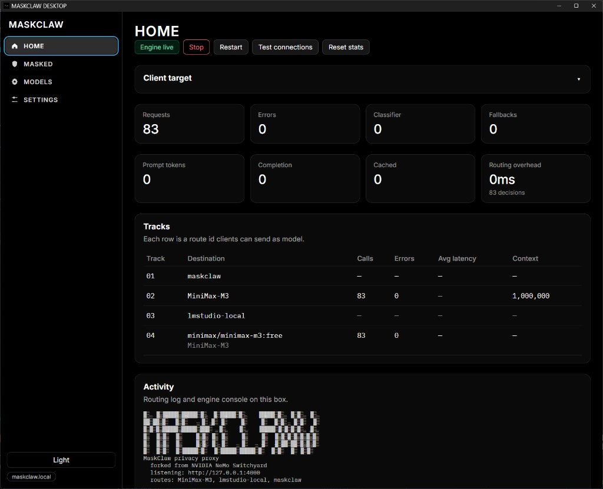
Task: Click the Models gear icon
Action: click(x=15, y=82)
